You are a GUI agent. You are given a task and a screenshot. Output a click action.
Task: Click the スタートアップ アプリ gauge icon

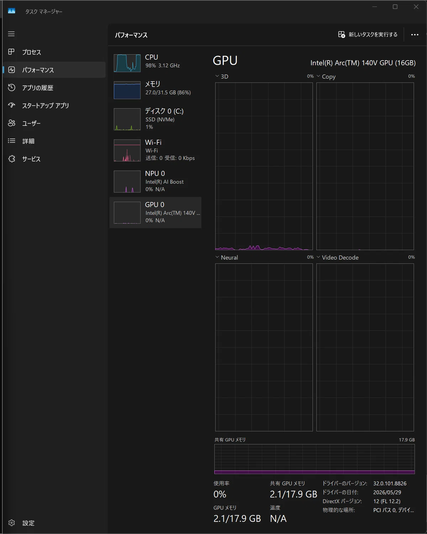pyautogui.click(x=11, y=105)
